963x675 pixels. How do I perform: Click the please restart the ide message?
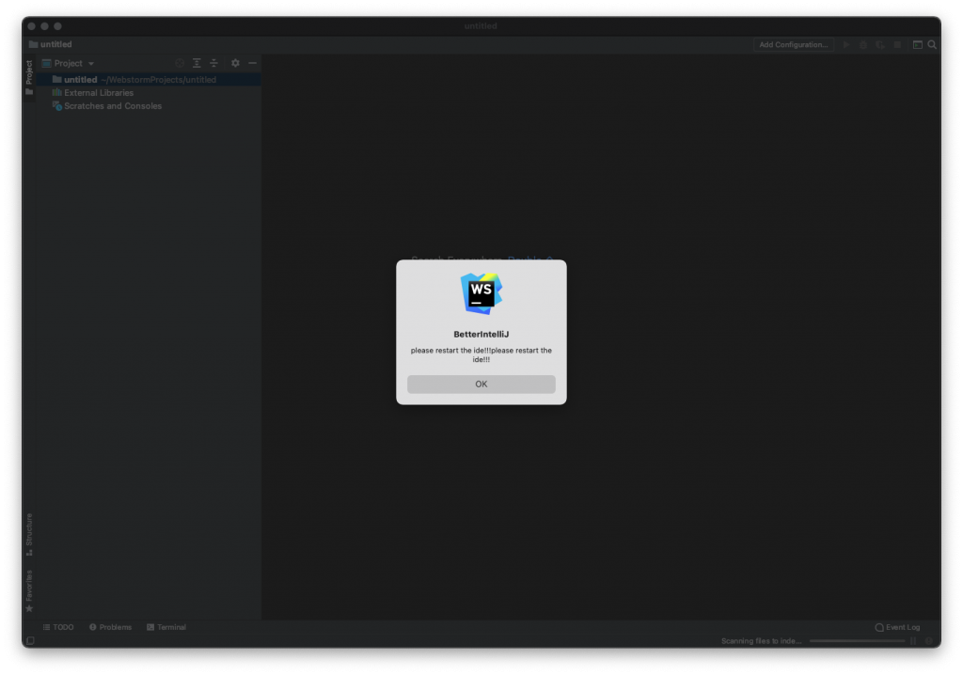[481, 355]
